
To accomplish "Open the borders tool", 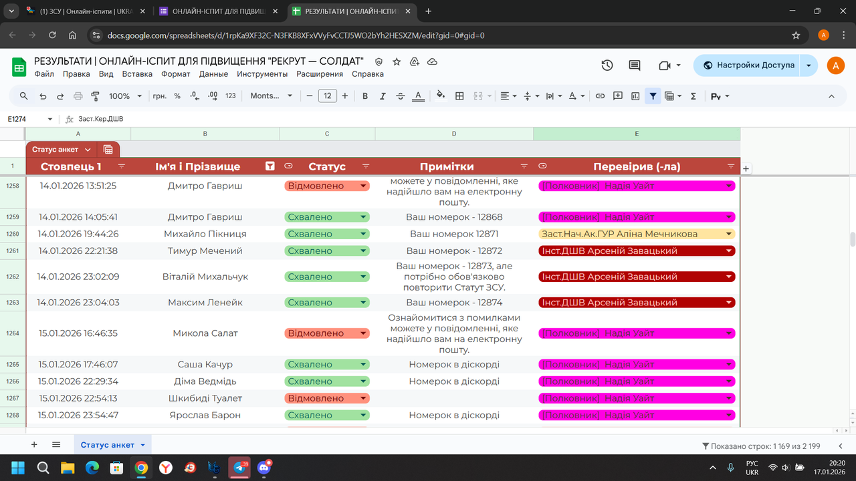I will point(459,96).
